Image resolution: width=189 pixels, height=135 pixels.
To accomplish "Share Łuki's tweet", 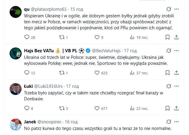I will pyautogui.click(x=177, y=108).
